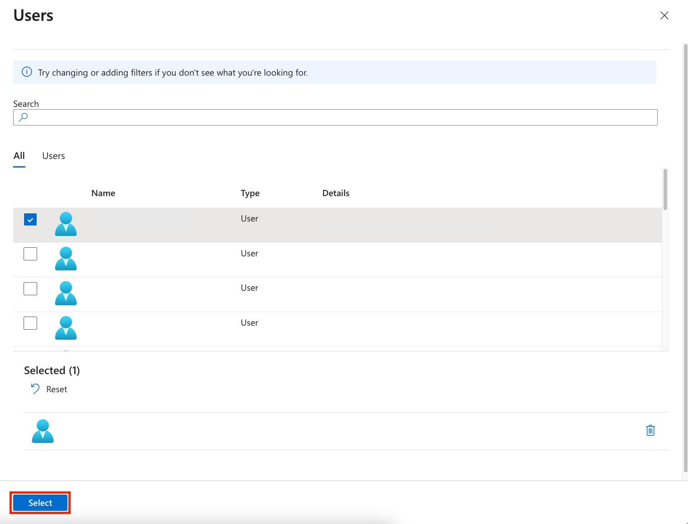Switch to the Users tab
Viewport: 688px width, 524px height.
(x=53, y=156)
